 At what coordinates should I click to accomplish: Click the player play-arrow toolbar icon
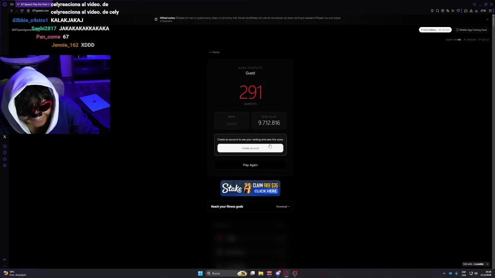(453, 11)
